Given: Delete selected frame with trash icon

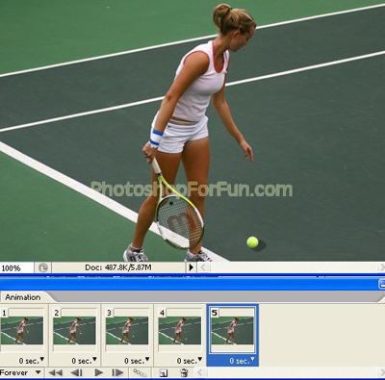Looking at the screenshot, I should 184,373.
